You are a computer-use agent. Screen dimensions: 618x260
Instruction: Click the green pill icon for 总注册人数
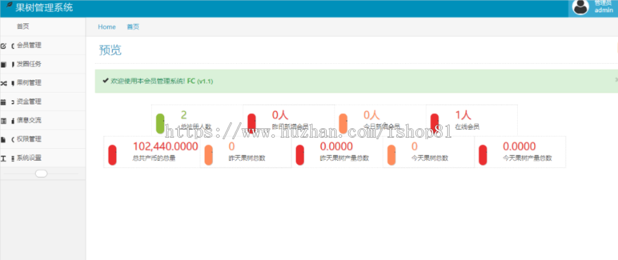click(x=160, y=123)
